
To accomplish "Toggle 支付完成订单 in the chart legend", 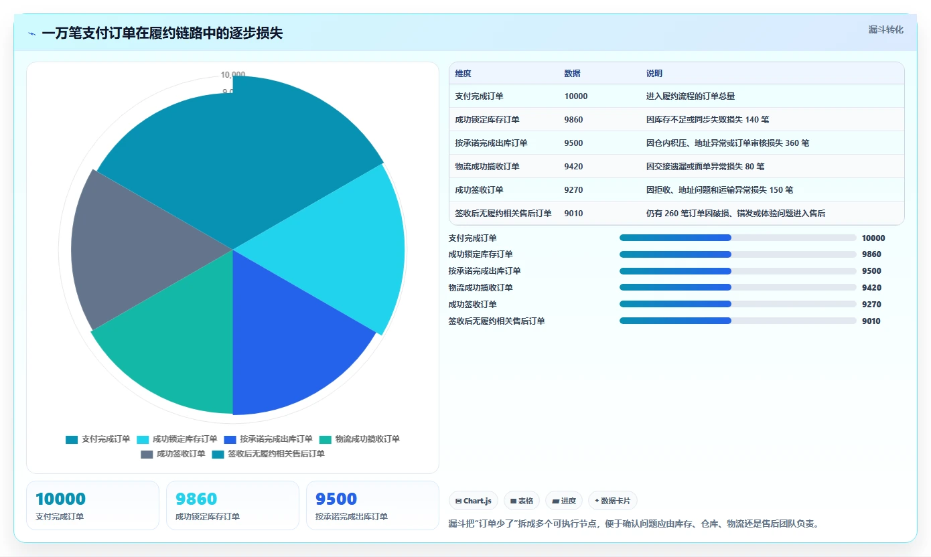I will (98, 439).
